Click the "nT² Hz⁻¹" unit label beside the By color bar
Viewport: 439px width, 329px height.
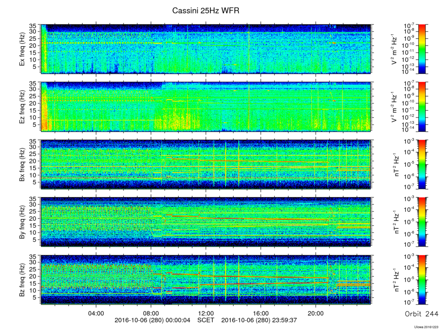[x=397, y=222]
